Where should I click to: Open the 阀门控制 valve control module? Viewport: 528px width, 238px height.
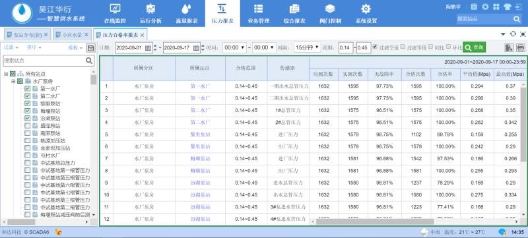(330, 13)
